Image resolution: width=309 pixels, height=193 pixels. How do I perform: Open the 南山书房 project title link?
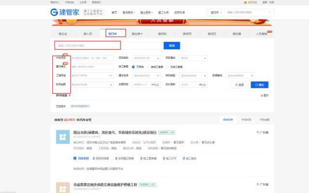click(x=115, y=132)
